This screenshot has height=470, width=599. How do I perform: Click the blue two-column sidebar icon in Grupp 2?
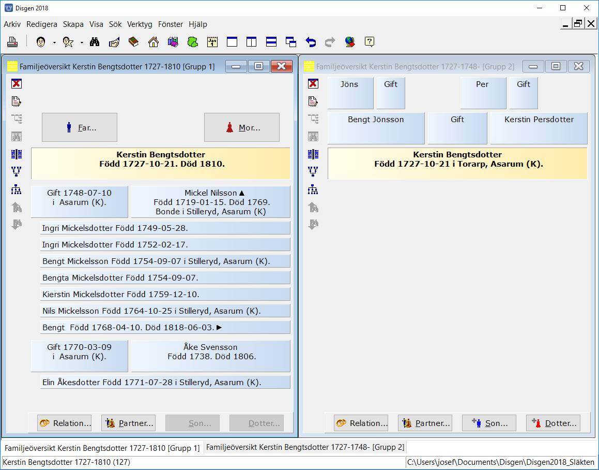click(313, 154)
